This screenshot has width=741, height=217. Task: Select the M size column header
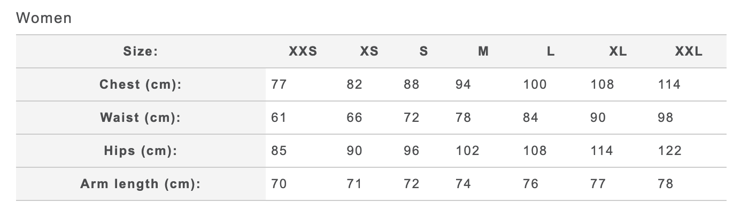click(483, 52)
